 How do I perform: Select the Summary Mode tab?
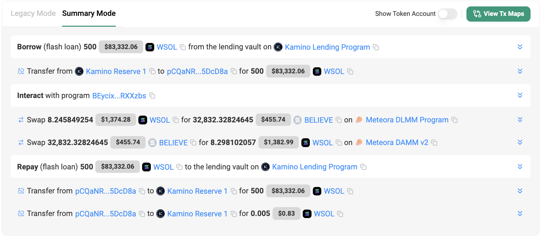pyautogui.click(x=89, y=14)
